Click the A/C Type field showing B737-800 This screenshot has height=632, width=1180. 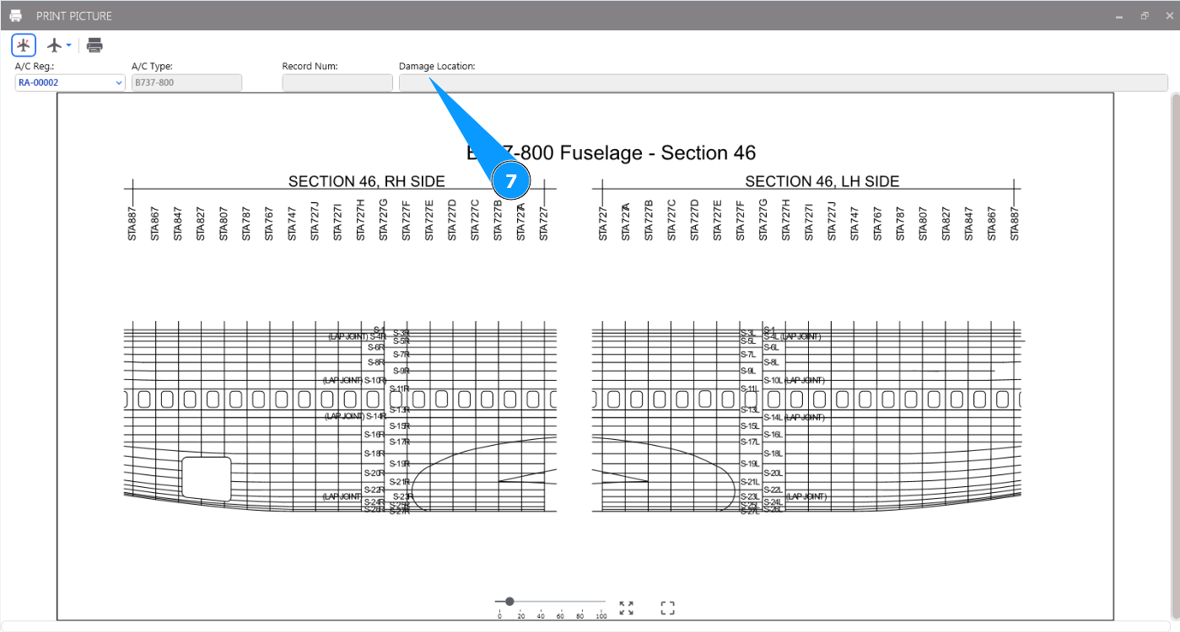186,83
